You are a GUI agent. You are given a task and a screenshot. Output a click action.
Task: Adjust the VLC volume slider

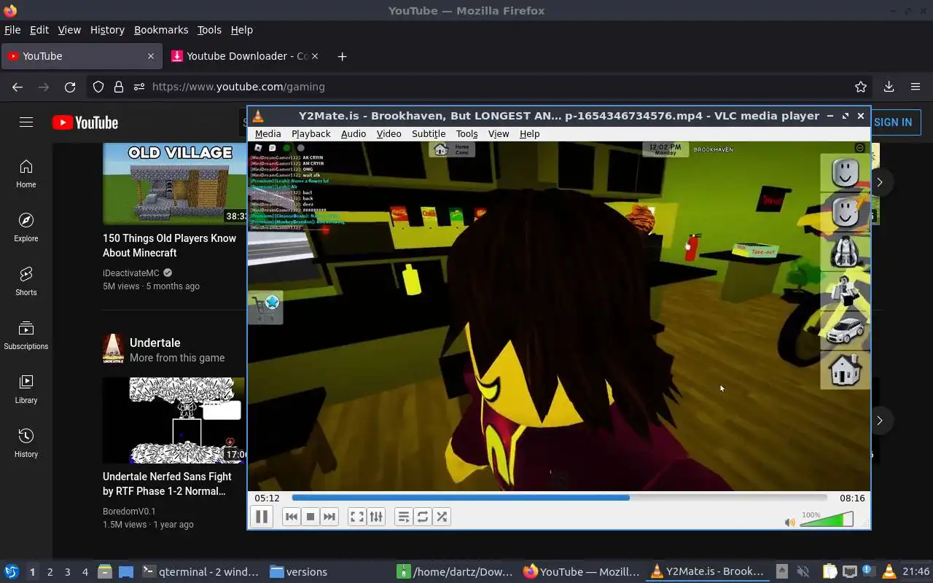pyautogui.click(x=827, y=520)
